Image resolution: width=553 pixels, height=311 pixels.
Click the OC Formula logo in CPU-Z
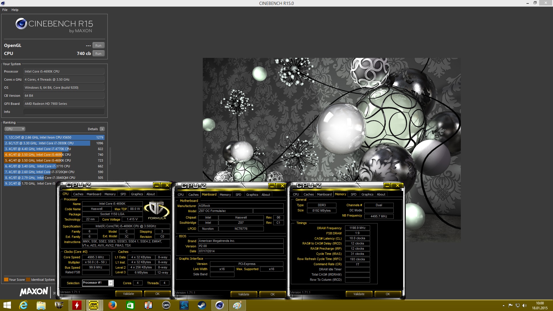[157, 211]
